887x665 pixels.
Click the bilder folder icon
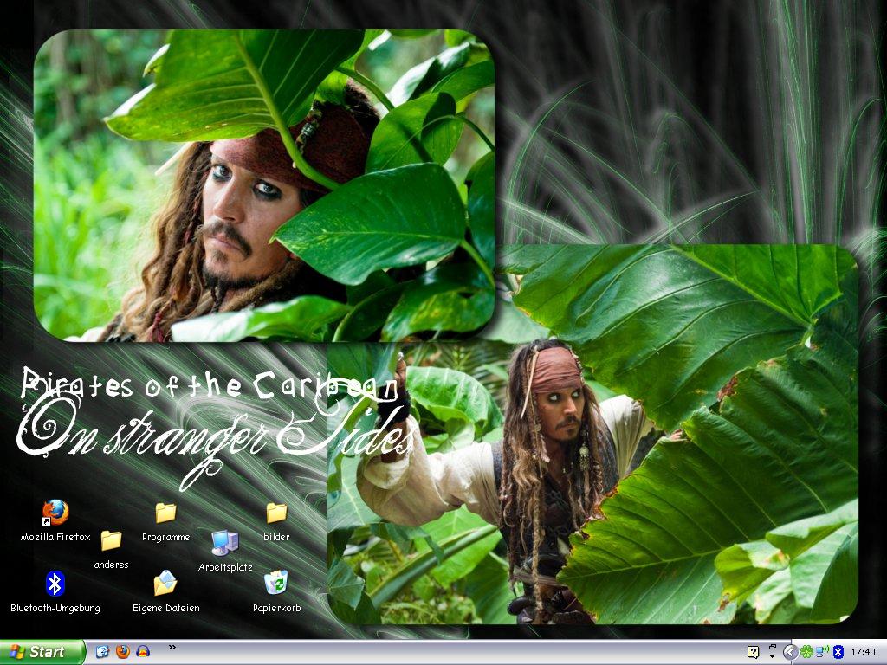276,513
